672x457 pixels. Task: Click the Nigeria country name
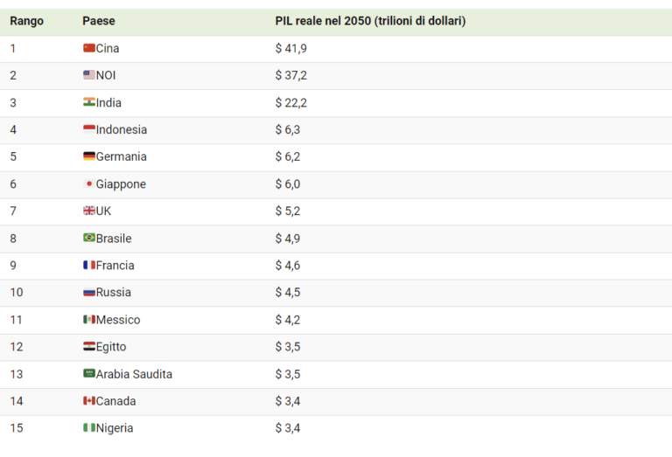tap(115, 428)
